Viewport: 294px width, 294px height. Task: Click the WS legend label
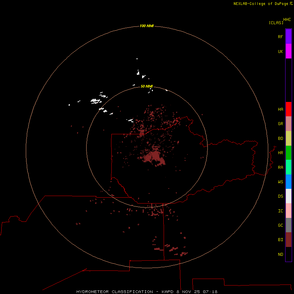coord(280,182)
